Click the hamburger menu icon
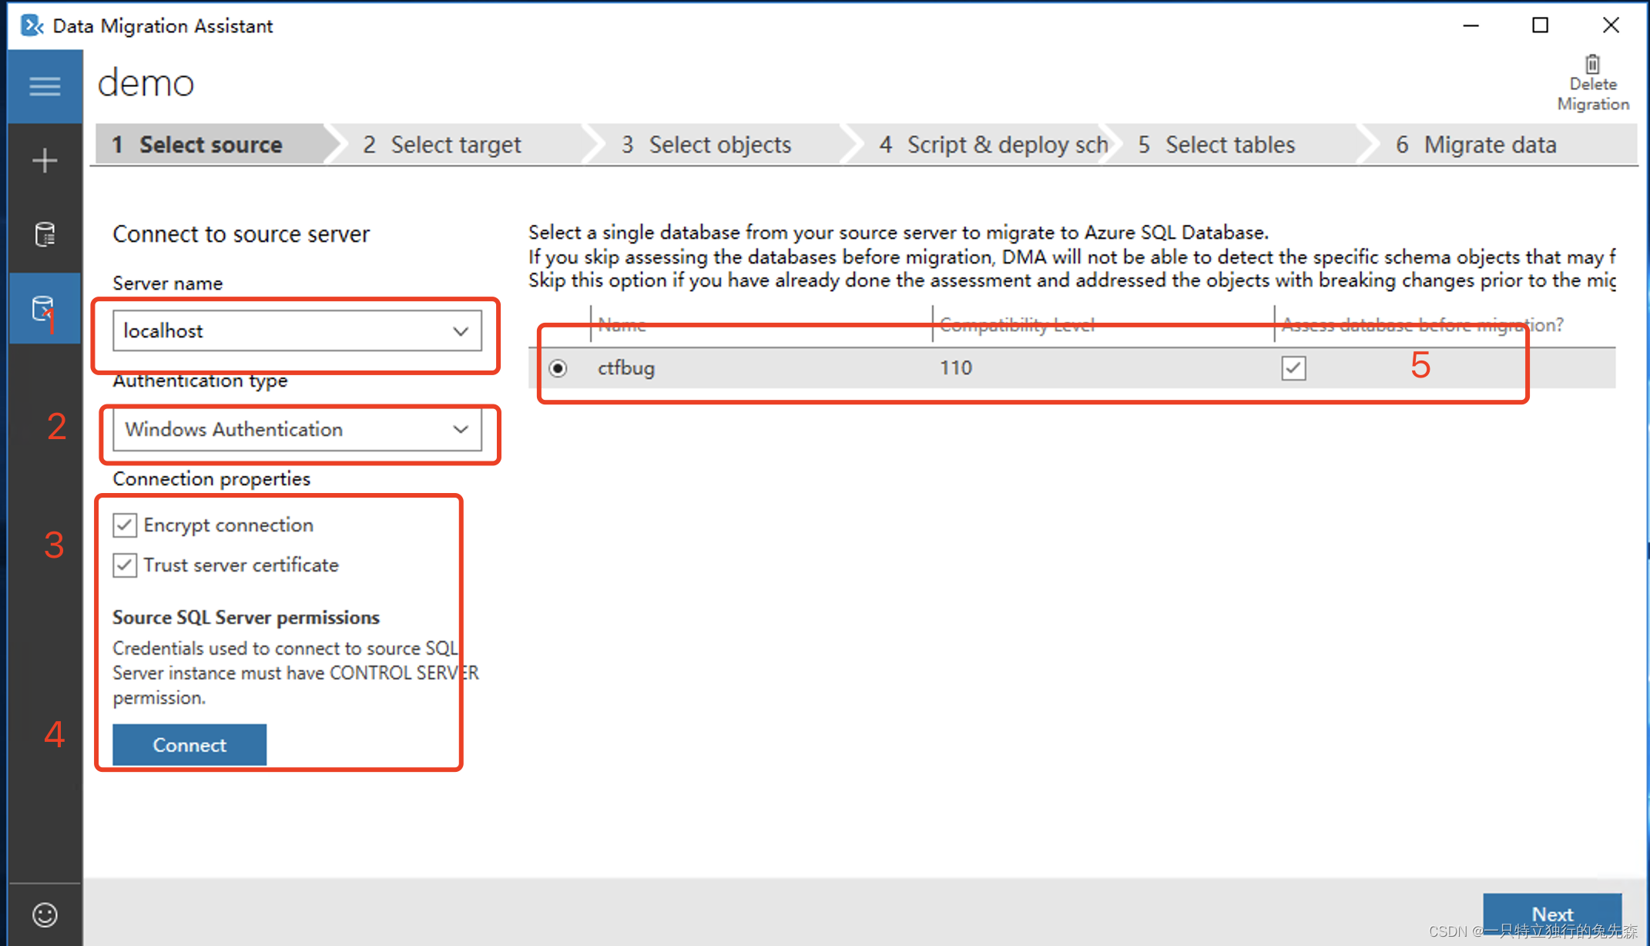 click(43, 86)
